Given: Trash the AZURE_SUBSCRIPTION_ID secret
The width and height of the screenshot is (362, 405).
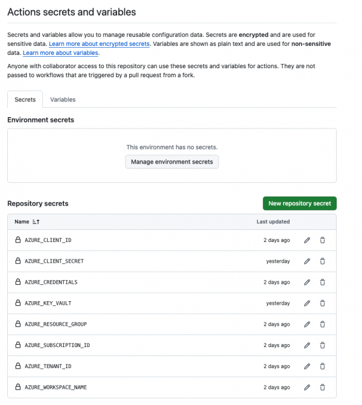Looking at the screenshot, I should click(322, 345).
